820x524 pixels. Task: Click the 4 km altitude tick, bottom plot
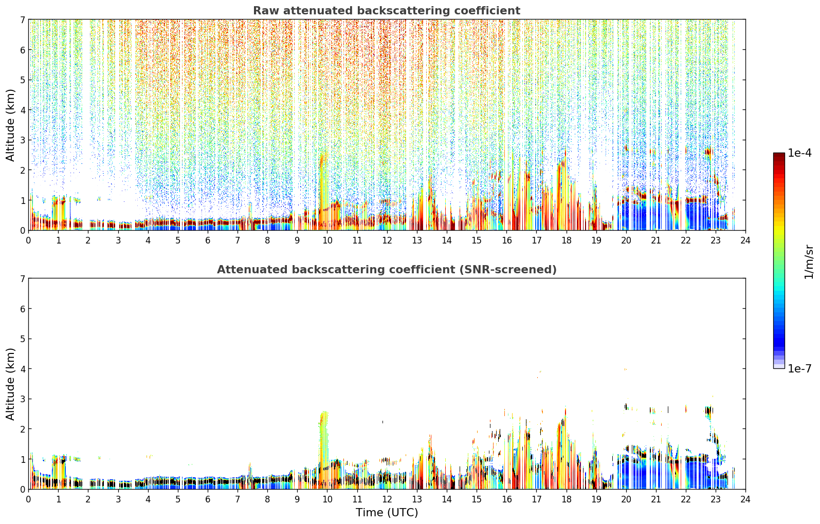[x=23, y=369]
